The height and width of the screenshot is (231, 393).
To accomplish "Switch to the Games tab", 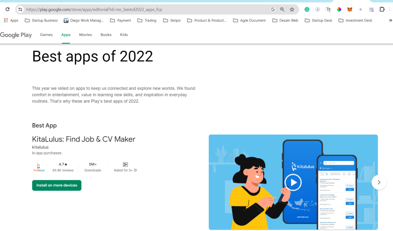I will pyautogui.click(x=46, y=35).
